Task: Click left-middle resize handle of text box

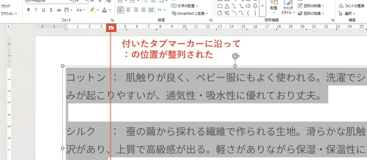Action: (x=63, y=148)
